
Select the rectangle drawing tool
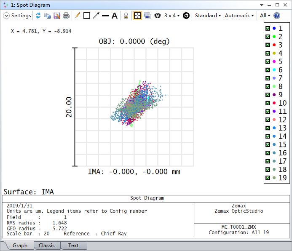pos(87,16)
